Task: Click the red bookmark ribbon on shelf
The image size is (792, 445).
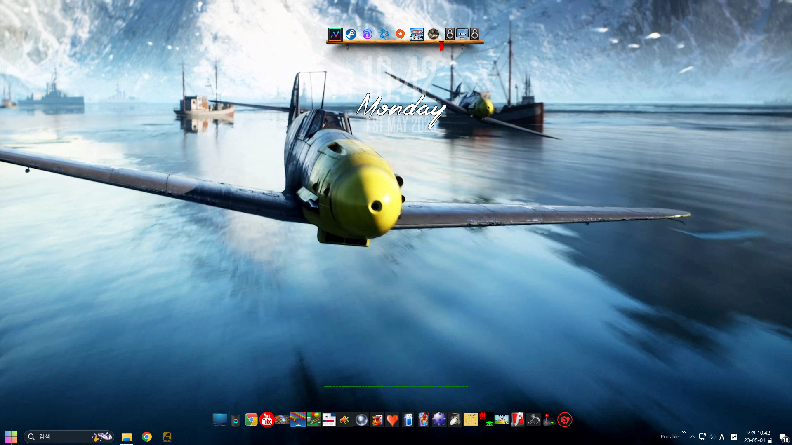Action: (442, 46)
